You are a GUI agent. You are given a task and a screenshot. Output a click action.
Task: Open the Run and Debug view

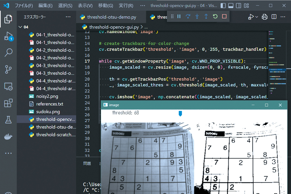pos(8,36)
